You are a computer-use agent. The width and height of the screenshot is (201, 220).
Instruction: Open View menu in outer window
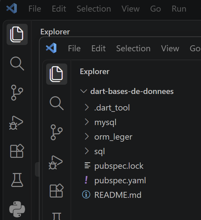click(x=130, y=9)
